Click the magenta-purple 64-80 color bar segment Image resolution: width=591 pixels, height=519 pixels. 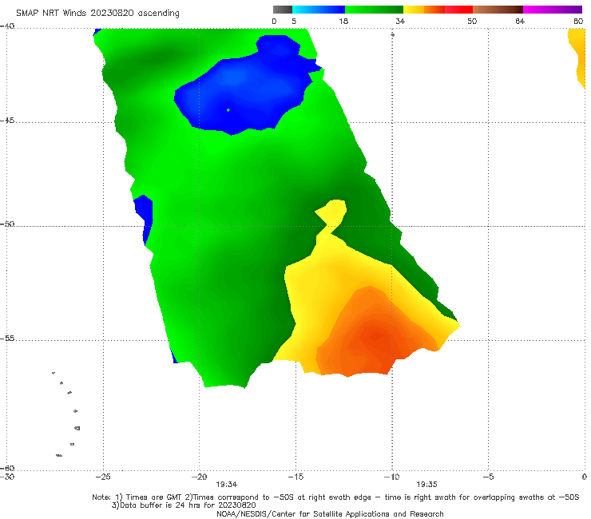click(x=553, y=10)
